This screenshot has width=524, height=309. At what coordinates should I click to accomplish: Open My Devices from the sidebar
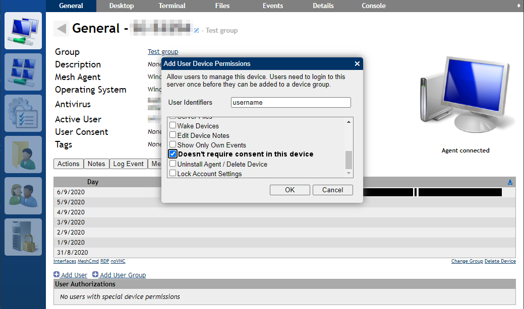coord(23,31)
